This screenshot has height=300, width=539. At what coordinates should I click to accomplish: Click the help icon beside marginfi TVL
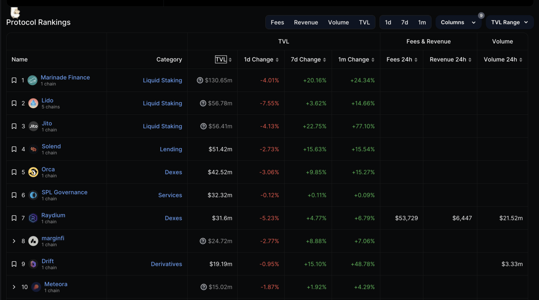point(203,241)
